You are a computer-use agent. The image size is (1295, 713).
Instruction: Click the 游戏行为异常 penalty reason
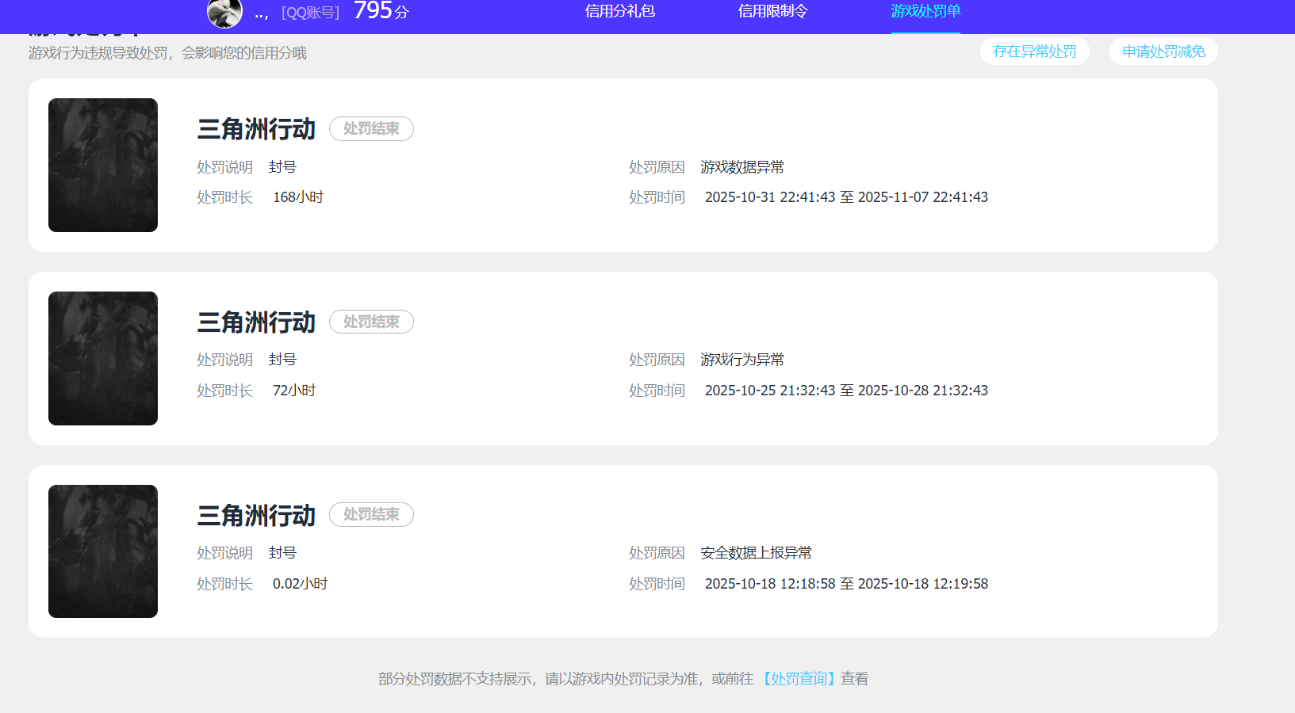point(742,360)
